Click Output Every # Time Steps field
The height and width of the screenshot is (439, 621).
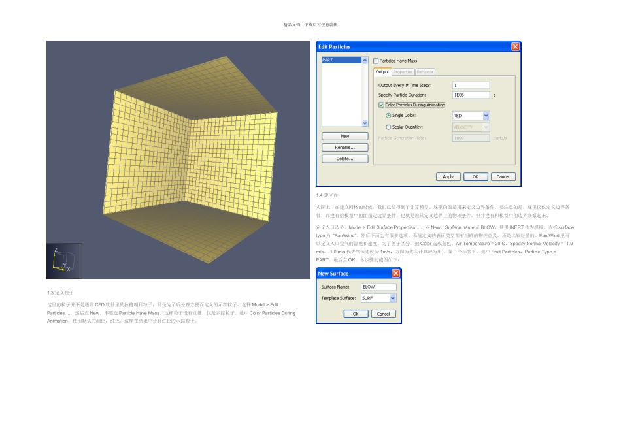[x=471, y=85]
